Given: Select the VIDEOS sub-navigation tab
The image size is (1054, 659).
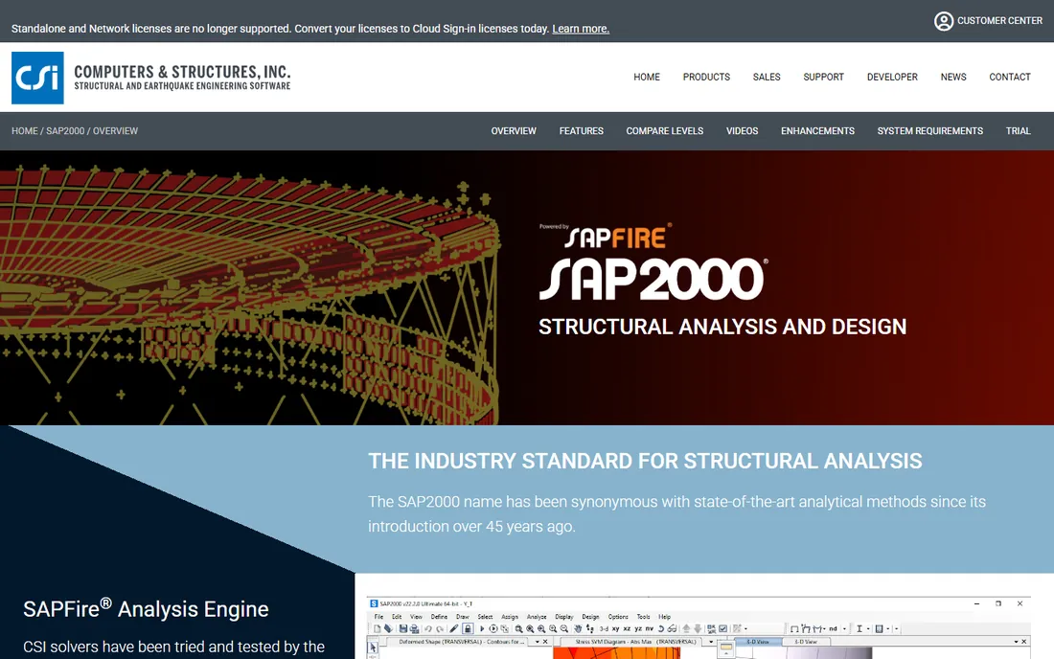Looking at the screenshot, I should (742, 131).
